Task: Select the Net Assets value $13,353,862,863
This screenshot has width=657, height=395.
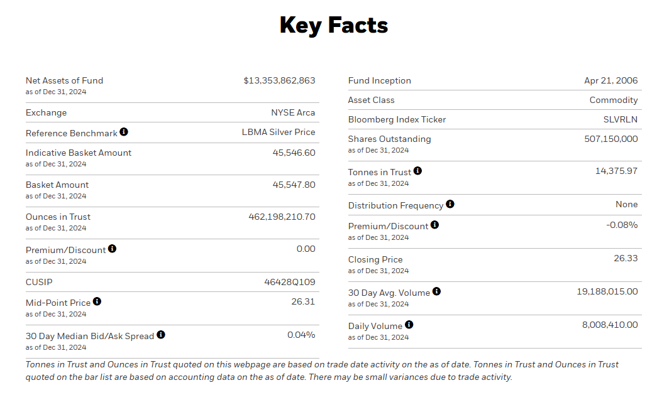Action: [x=279, y=80]
